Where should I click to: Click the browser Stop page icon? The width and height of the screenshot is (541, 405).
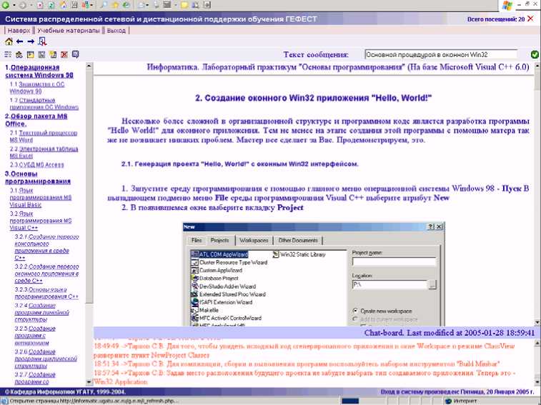(x=40, y=5)
